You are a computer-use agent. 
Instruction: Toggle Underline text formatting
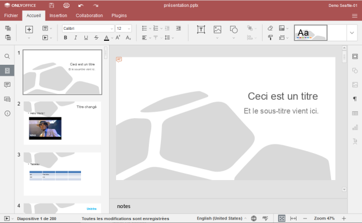coord(86,38)
